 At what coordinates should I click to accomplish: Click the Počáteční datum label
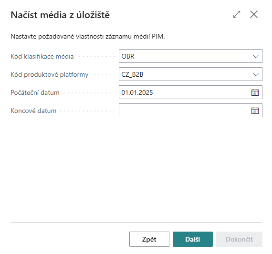(x=35, y=93)
